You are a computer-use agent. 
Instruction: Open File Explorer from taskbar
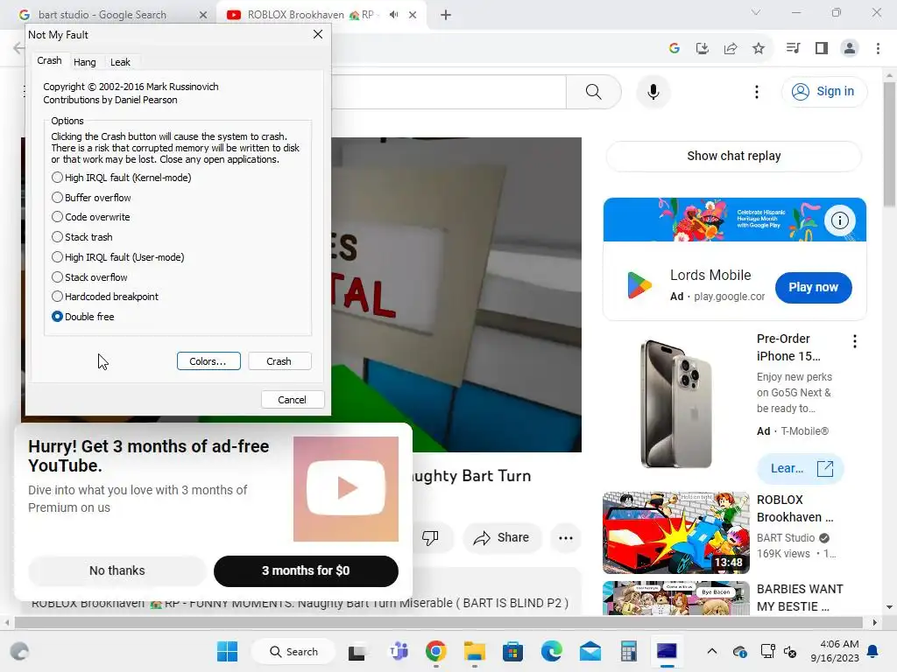coord(474,651)
